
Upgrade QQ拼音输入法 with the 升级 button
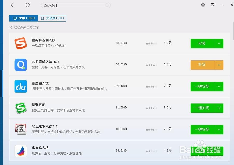(x=203, y=65)
